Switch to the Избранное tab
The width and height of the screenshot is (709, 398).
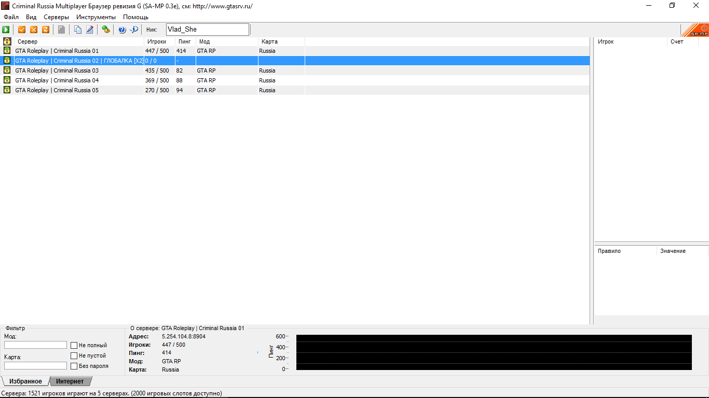click(25, 381)
